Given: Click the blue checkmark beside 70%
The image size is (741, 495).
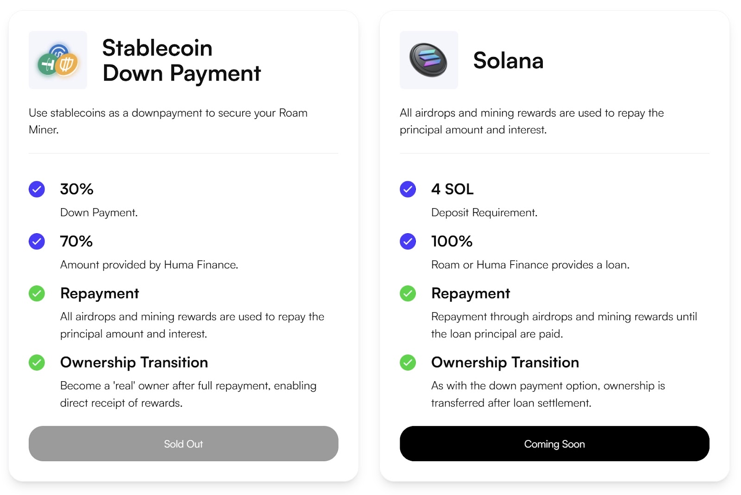Looking at the screenshot, I should pyautogui.click(x=37, y=241).
